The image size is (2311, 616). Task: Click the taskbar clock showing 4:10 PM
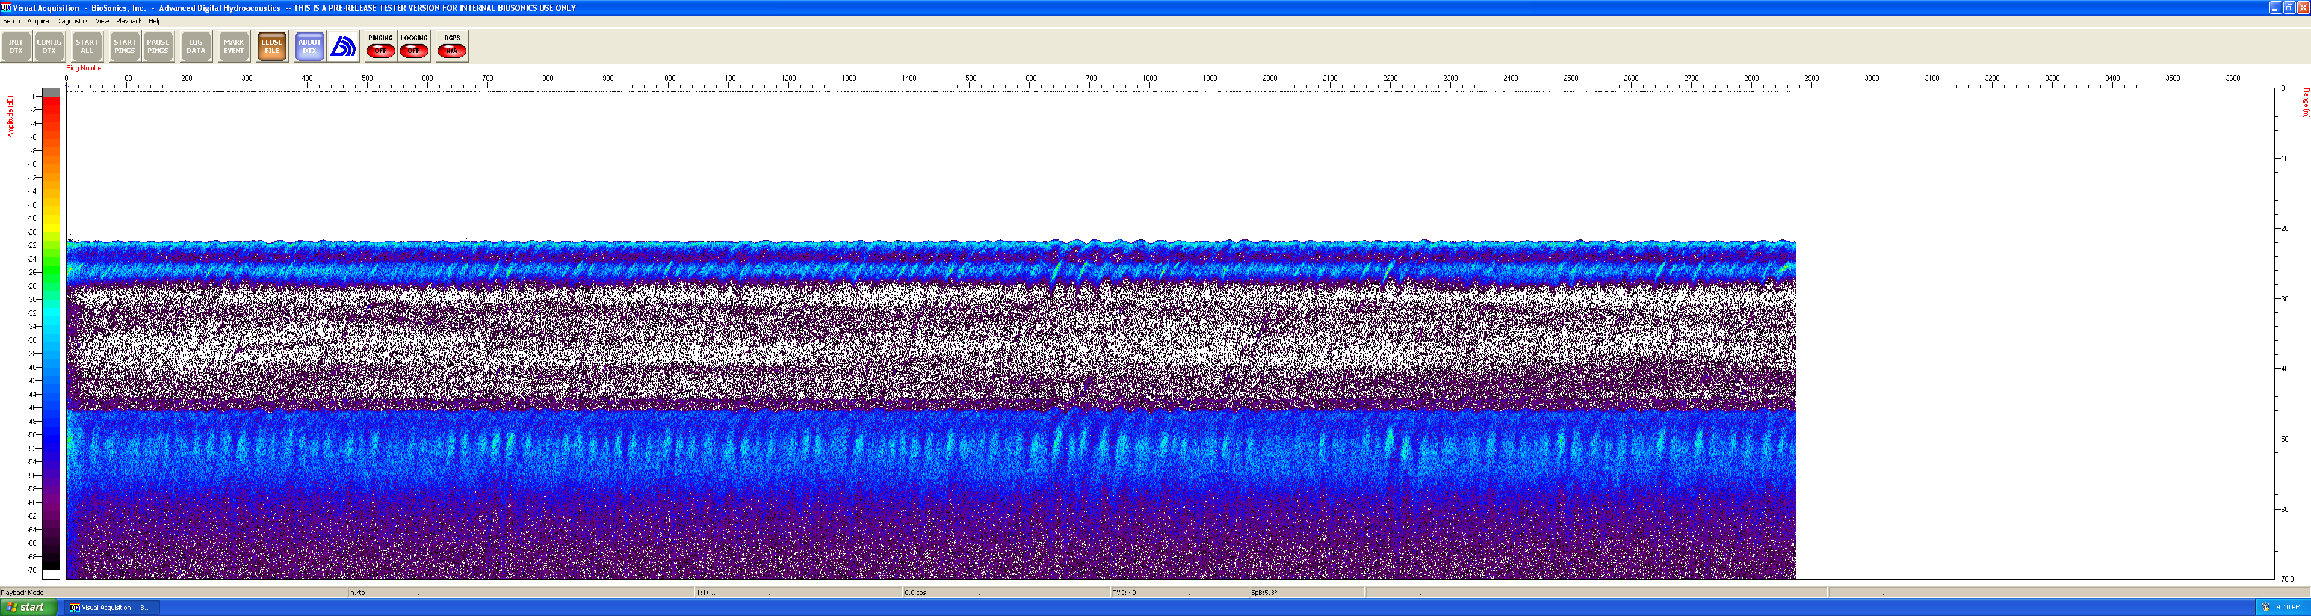tap(2289, 607)
